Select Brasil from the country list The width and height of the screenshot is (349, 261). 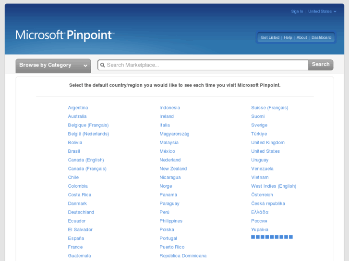pyautogui.click(x=74, y=151)
